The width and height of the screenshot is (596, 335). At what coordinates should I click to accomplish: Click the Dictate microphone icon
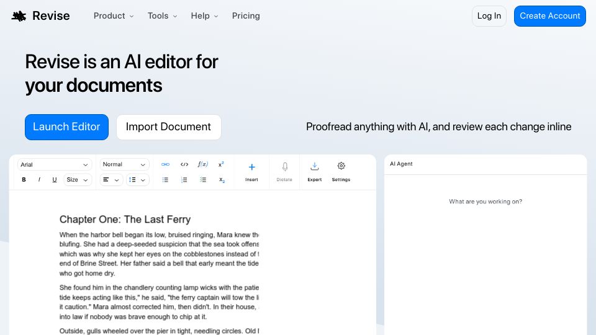tap(285, 167)
